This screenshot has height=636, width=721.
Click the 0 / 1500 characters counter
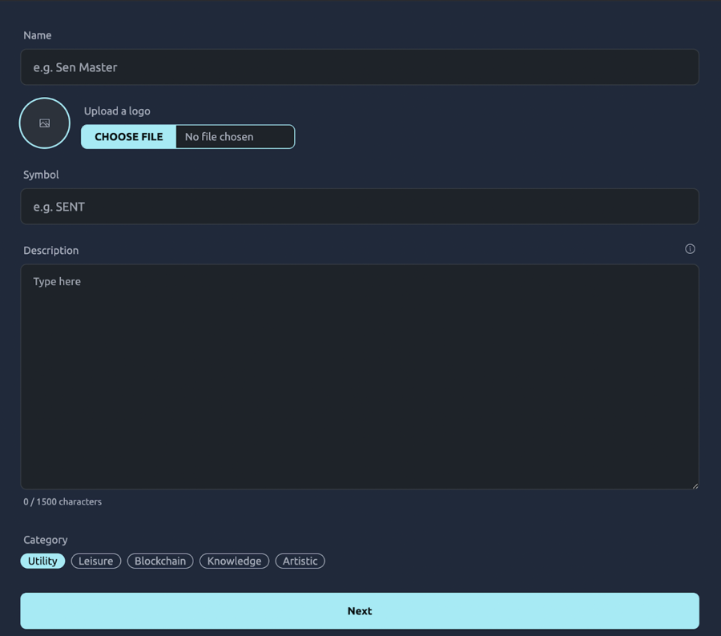tap(62, 501)
